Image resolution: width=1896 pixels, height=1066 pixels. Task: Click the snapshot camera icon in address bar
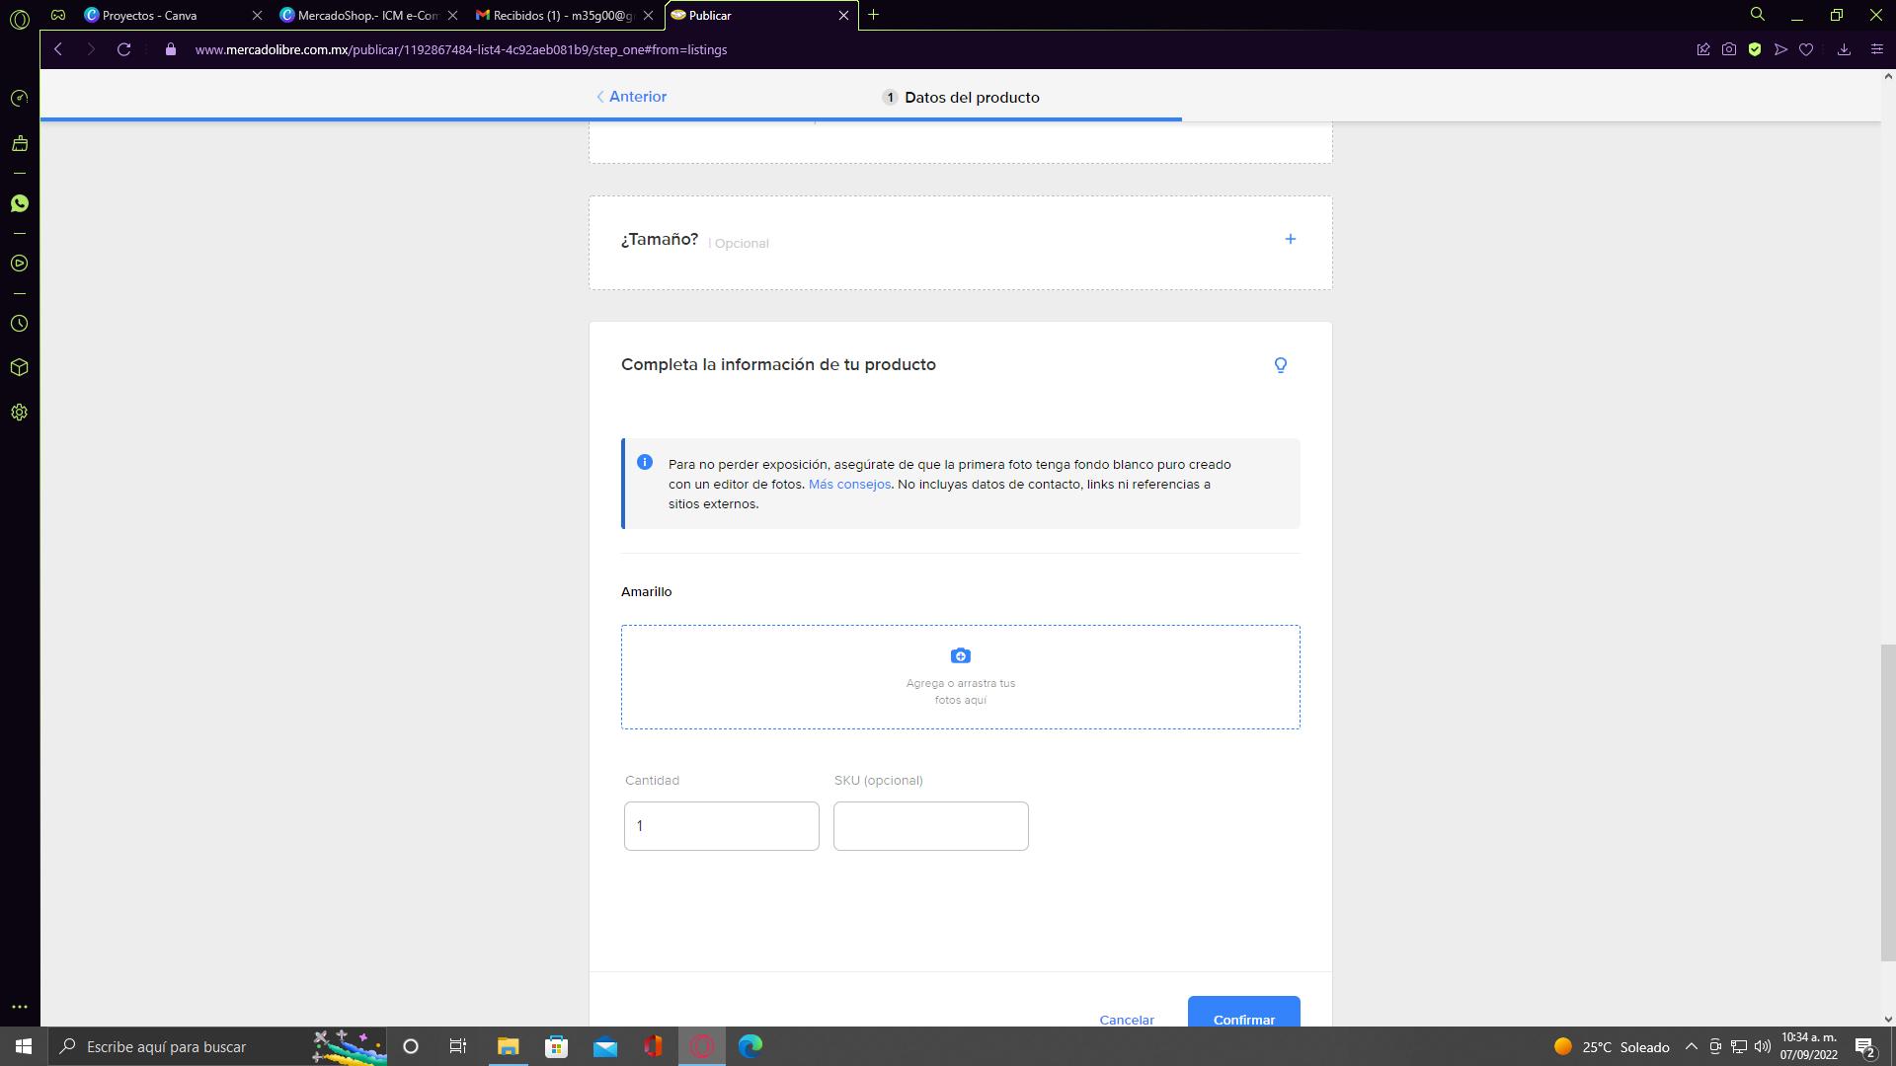click(1729, 49)
